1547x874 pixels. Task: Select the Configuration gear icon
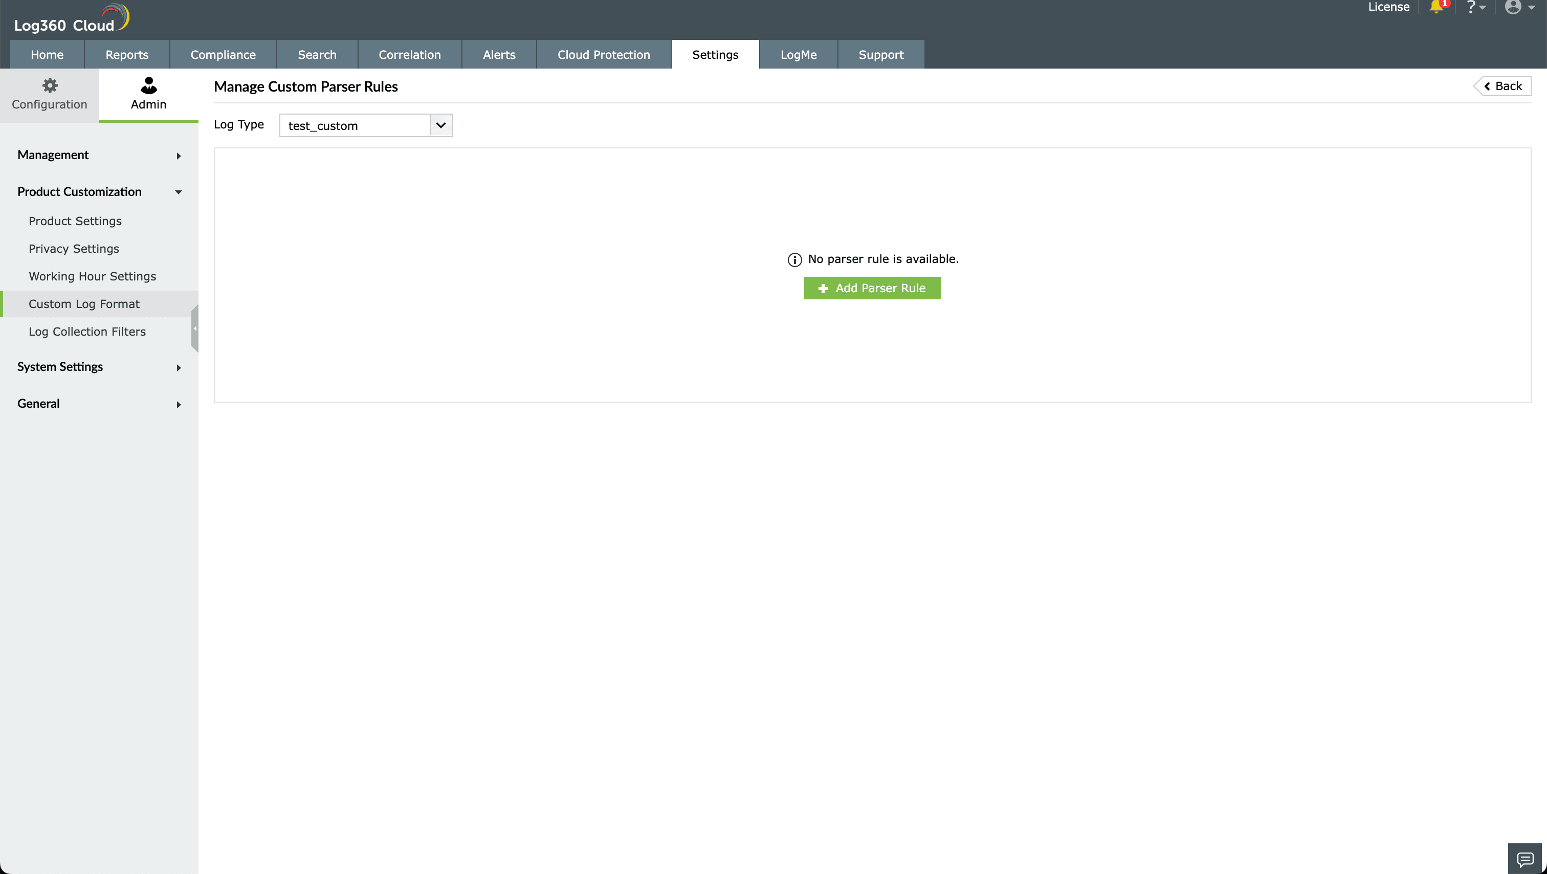pos(50,85)
